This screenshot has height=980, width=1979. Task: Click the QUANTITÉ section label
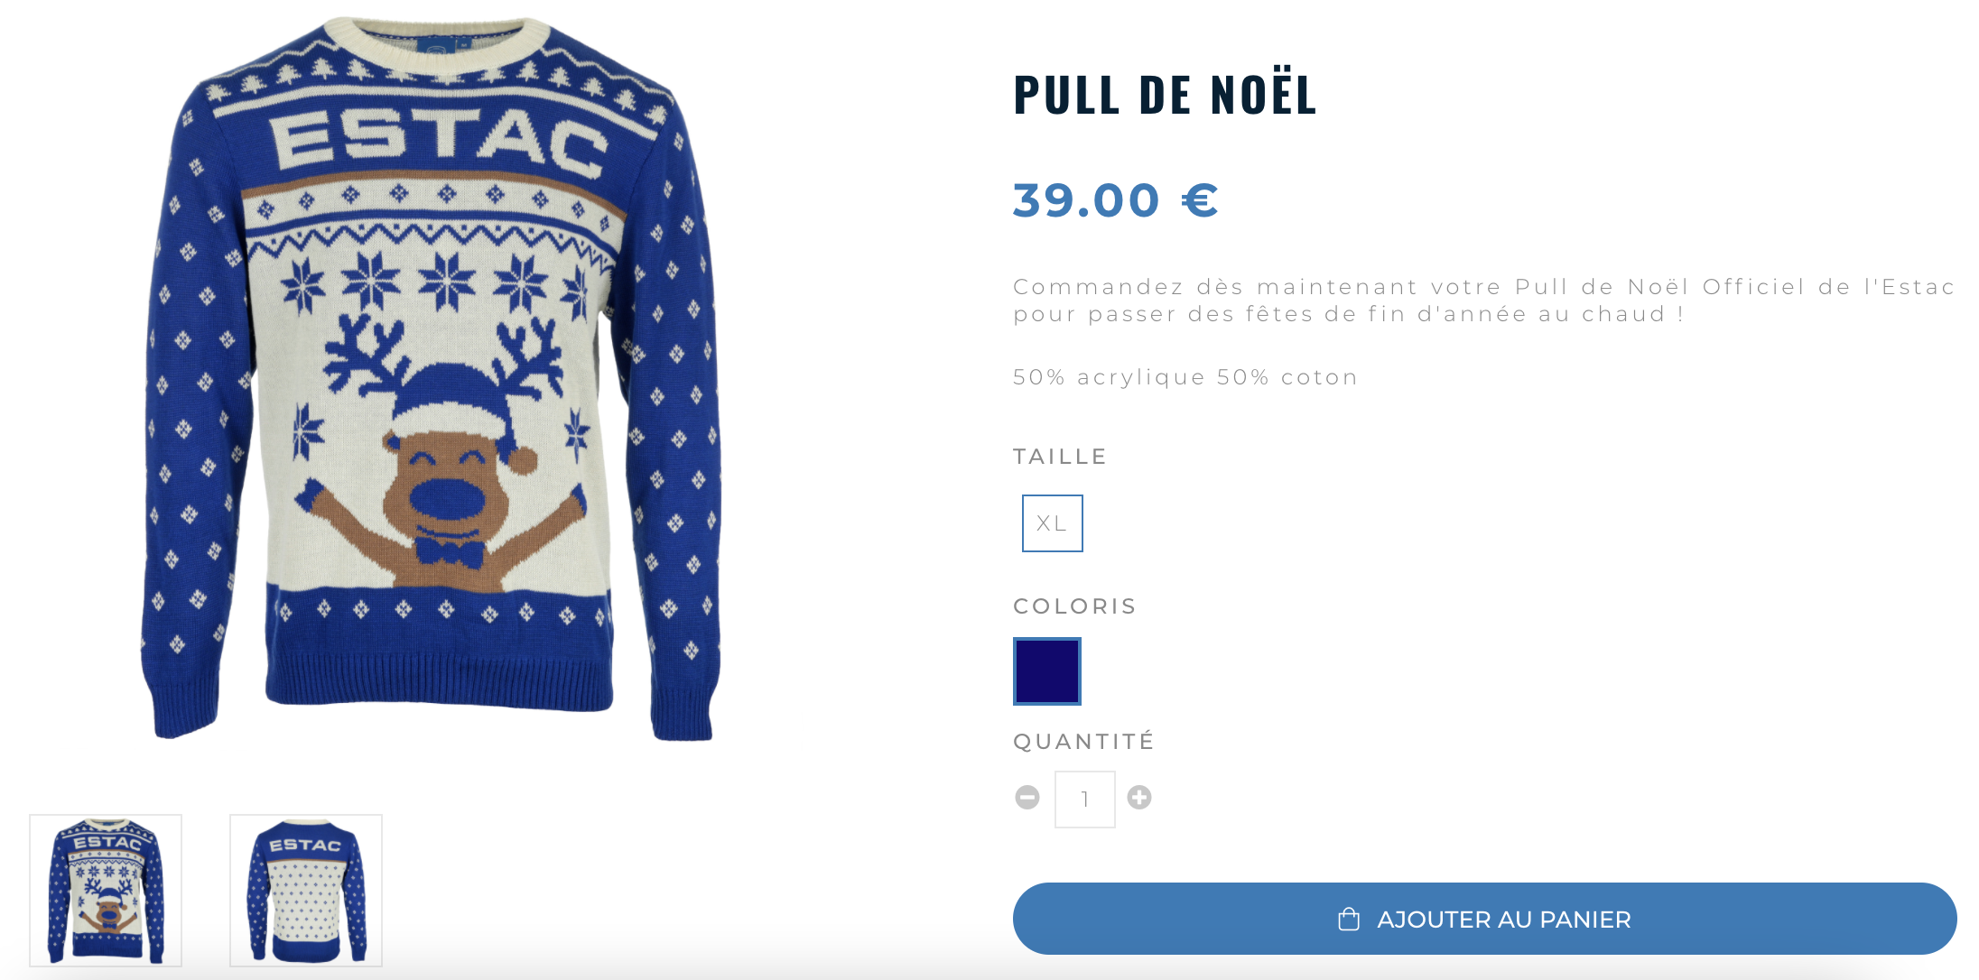pyautogui.click(x=1083, y=742)
